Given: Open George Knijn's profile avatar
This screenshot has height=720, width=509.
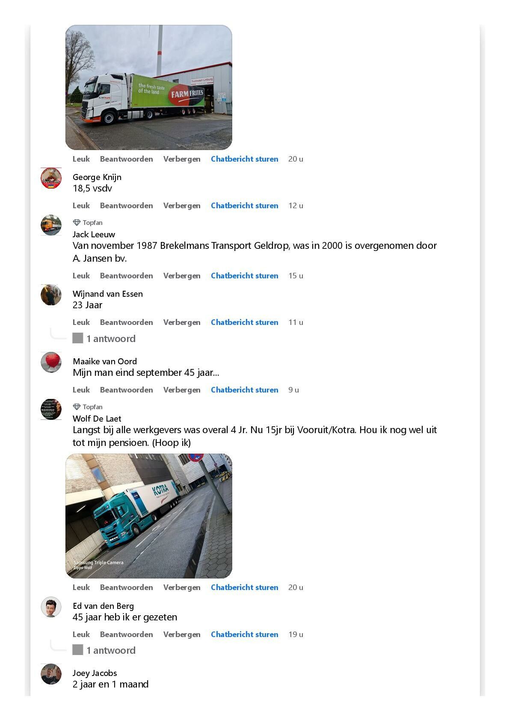Looking at the screenshot, I should coord(51,178).
